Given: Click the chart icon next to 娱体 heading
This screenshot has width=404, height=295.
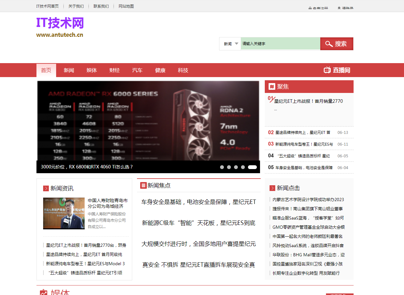Looking at the screenshot, I should point(43,292).
